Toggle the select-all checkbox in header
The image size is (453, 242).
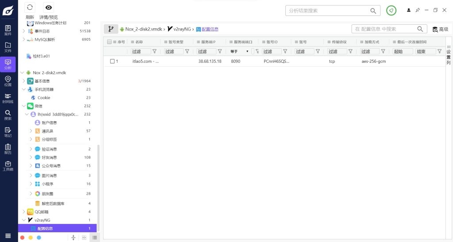pos(109,42)
